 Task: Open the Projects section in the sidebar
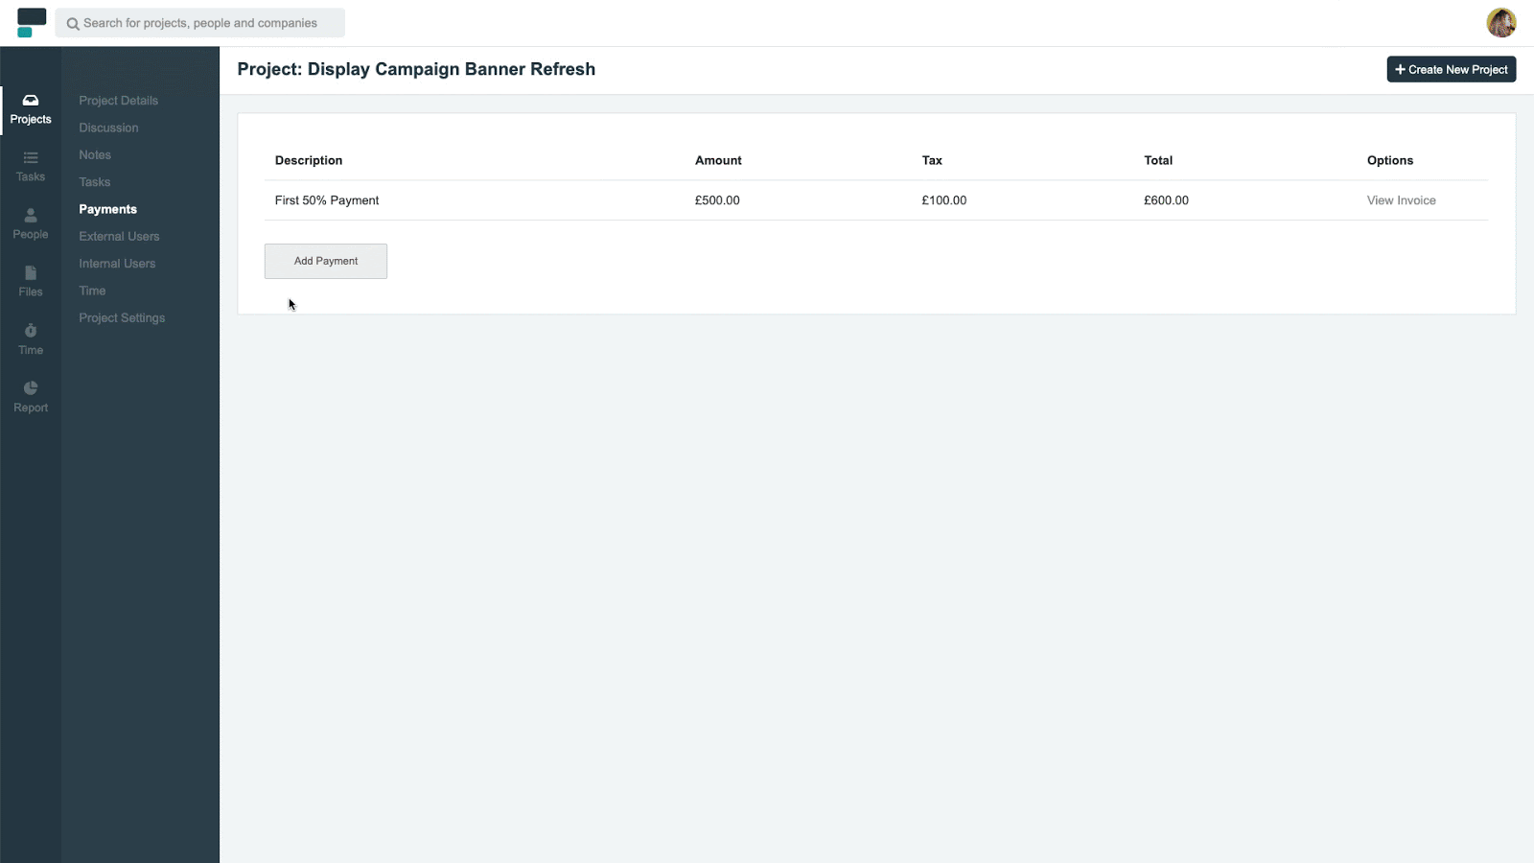[30, 109]
